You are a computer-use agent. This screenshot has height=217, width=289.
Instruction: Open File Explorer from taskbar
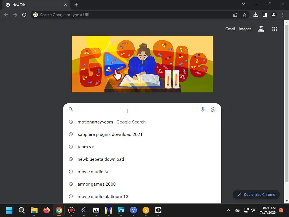[34, 210]
